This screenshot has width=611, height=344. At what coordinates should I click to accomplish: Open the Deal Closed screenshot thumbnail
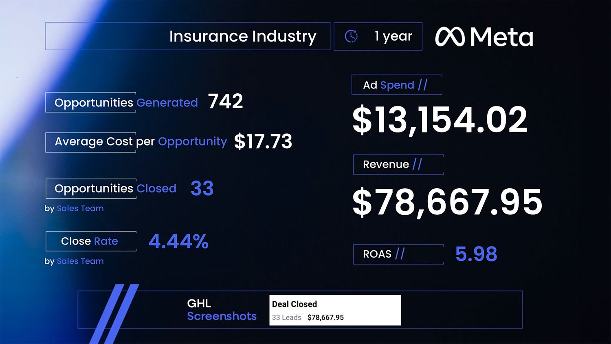pos(335,310)
